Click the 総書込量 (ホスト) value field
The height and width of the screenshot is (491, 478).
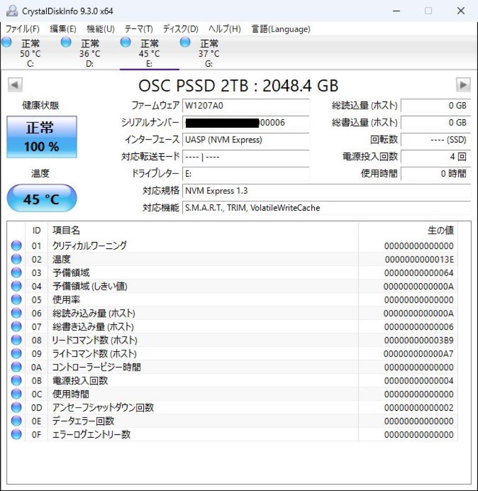435,122
